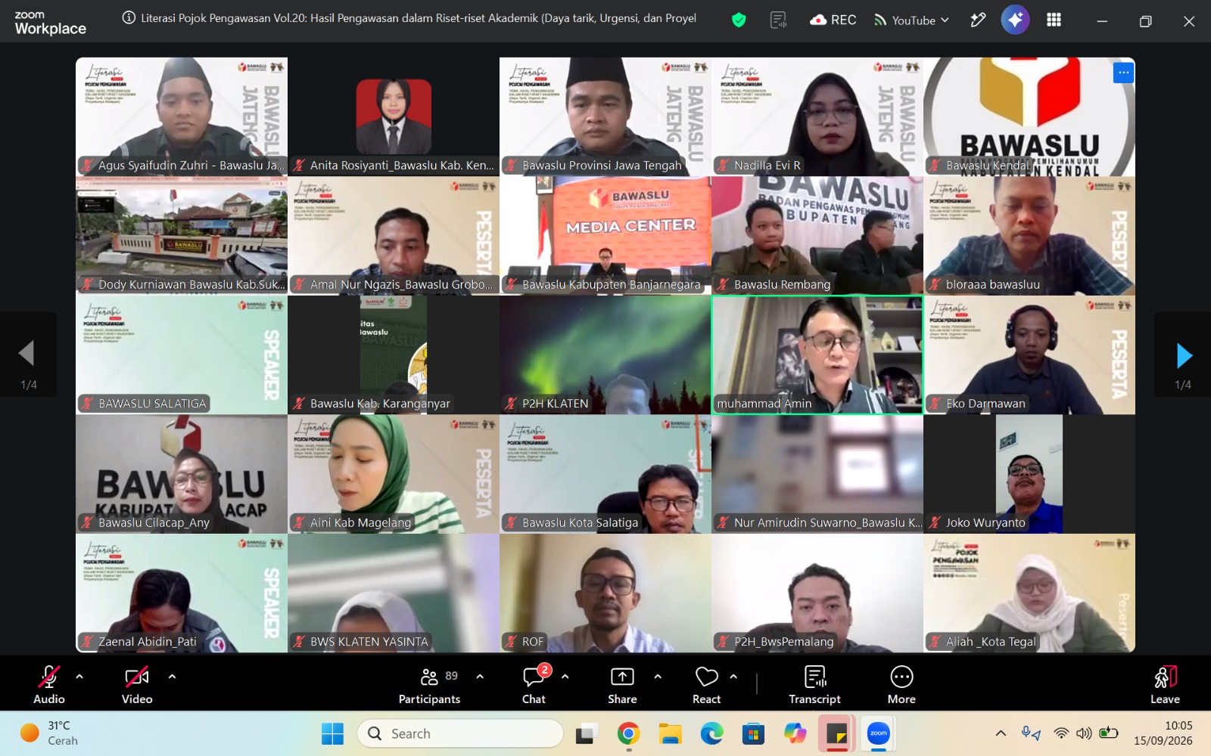
Task: Go to previous gallery page arrow
Action: click(28, 354)
